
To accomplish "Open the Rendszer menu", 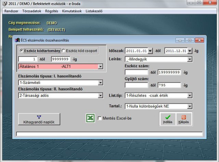I will (x=11, y=11).
